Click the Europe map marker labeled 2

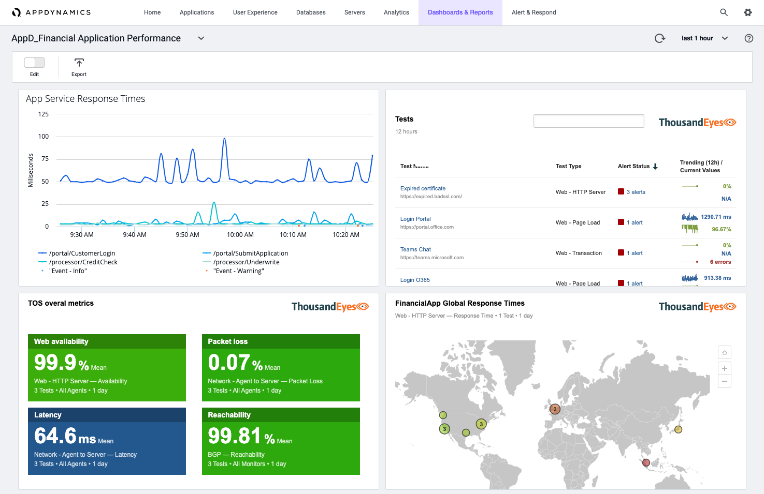point(555,409)
